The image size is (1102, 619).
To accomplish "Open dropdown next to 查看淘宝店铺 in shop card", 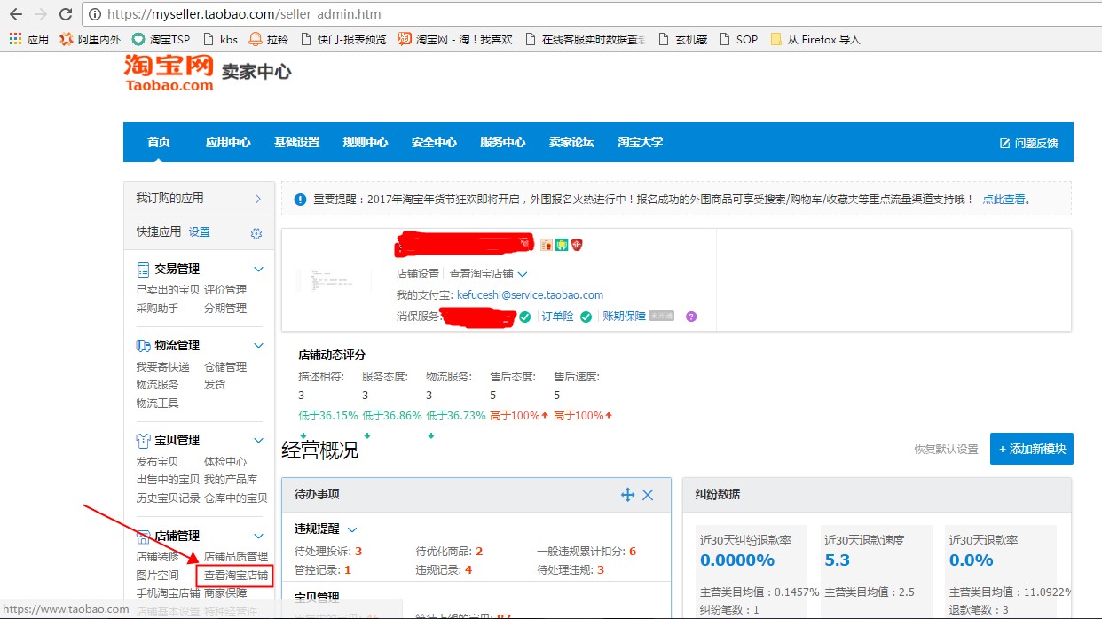I will tap(523, 274).
